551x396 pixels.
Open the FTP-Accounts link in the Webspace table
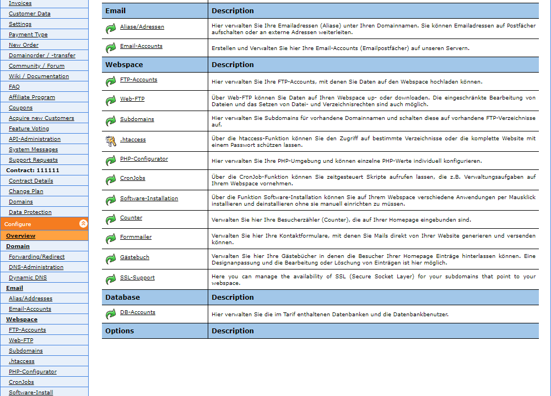pyautogui.click(x=138, y=80)
